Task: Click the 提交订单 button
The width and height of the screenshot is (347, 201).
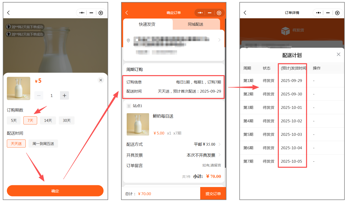Action: 213,194
